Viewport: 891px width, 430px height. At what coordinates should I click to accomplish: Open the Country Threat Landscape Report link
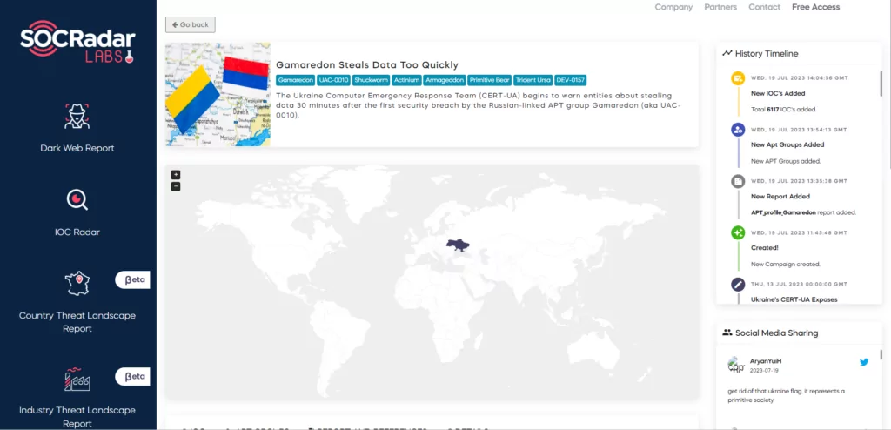[77, 322]
